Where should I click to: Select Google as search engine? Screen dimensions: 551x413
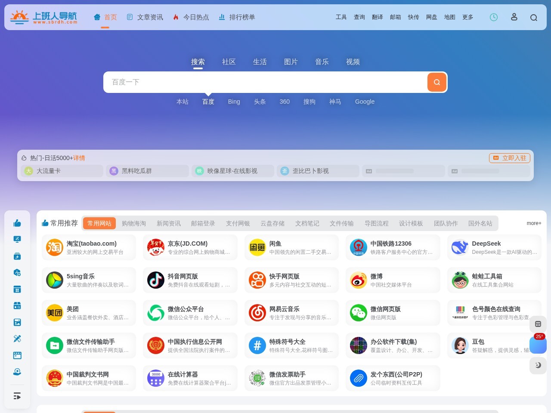(x=365, y=102)
